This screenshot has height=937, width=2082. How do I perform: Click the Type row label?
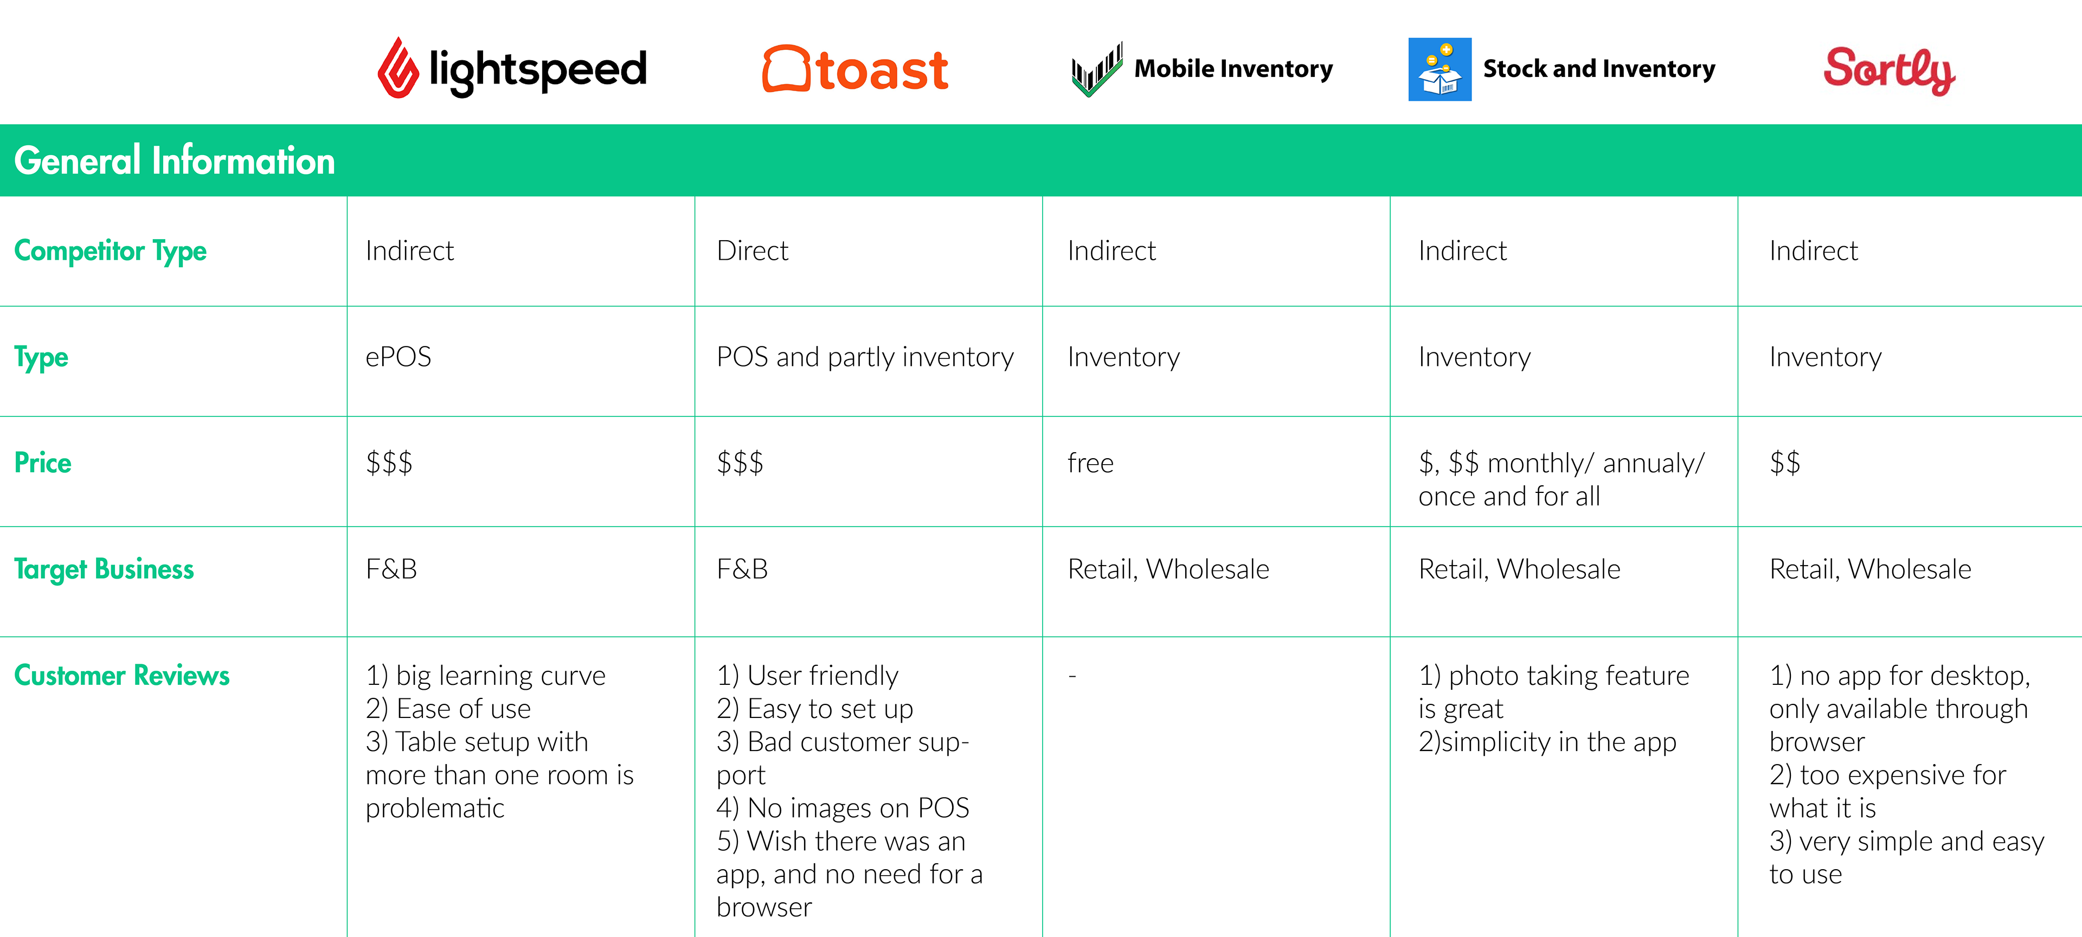(x=41, y=357)
